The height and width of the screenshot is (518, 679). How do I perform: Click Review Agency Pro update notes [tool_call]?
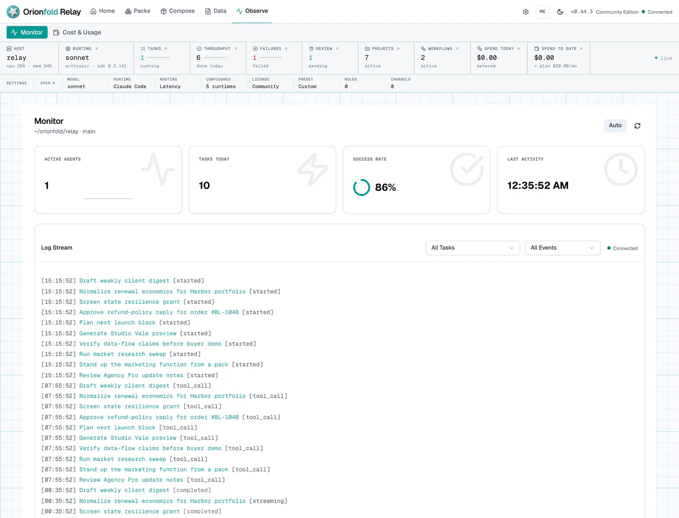click(133, 480)
